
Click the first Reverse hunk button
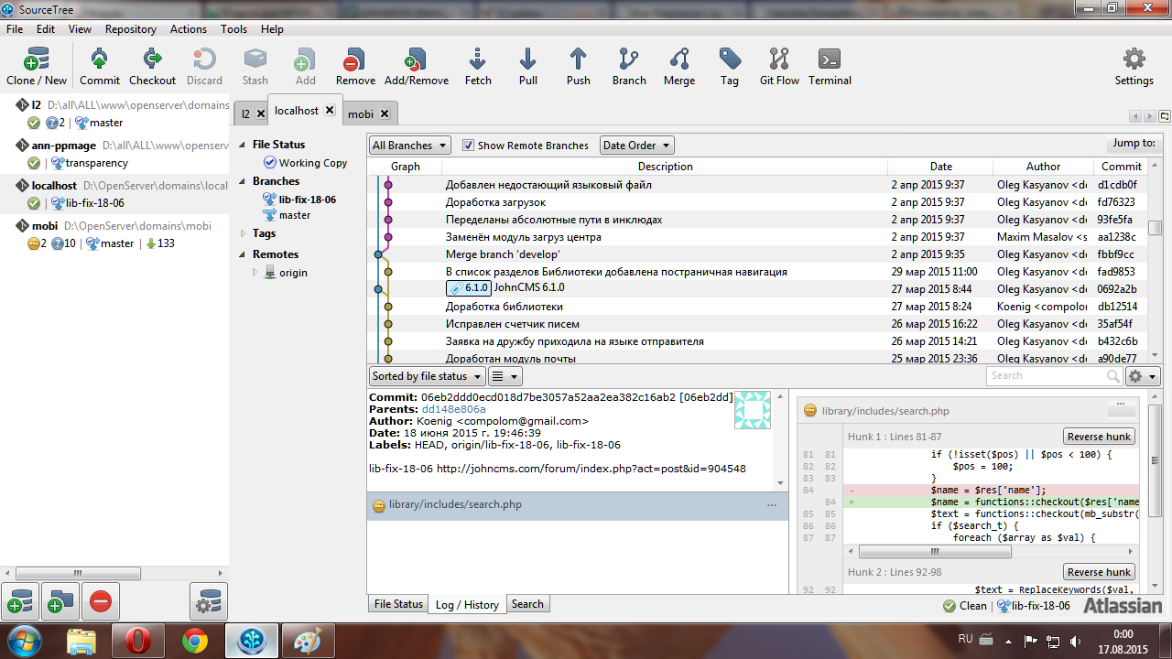coord(1099,437)
